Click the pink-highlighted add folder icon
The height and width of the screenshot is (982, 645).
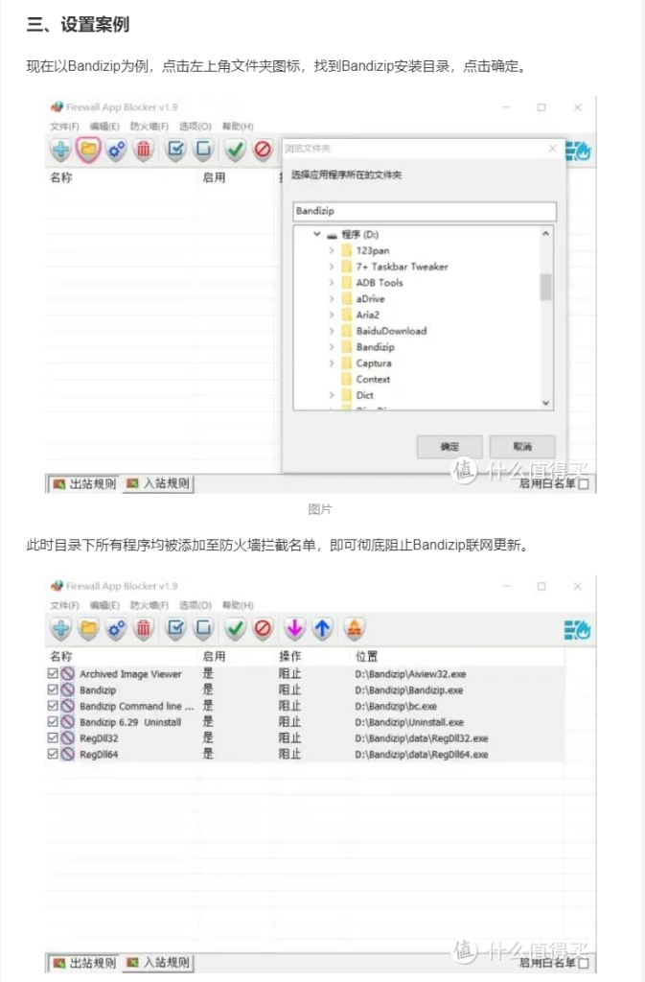coord(89,150)
